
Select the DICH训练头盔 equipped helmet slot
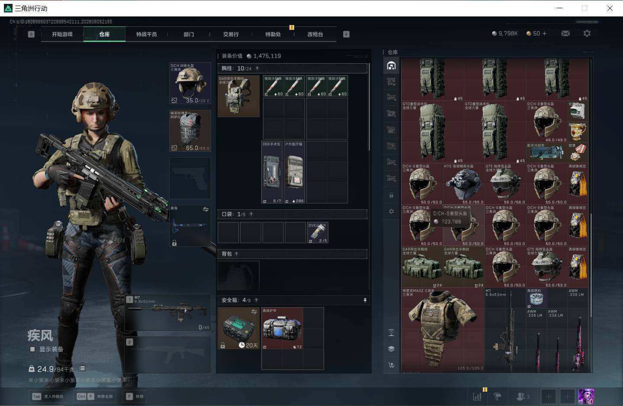click(190, 83)
